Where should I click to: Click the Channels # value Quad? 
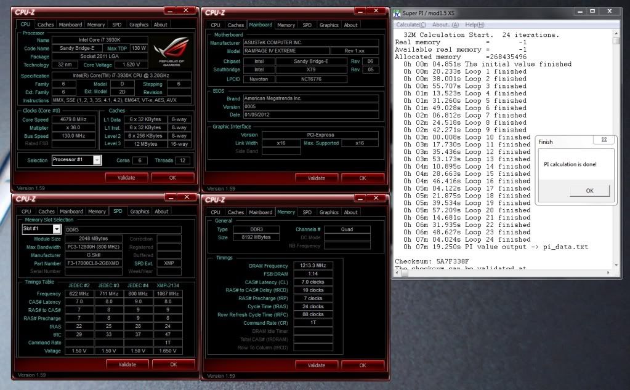click(347, 229)
